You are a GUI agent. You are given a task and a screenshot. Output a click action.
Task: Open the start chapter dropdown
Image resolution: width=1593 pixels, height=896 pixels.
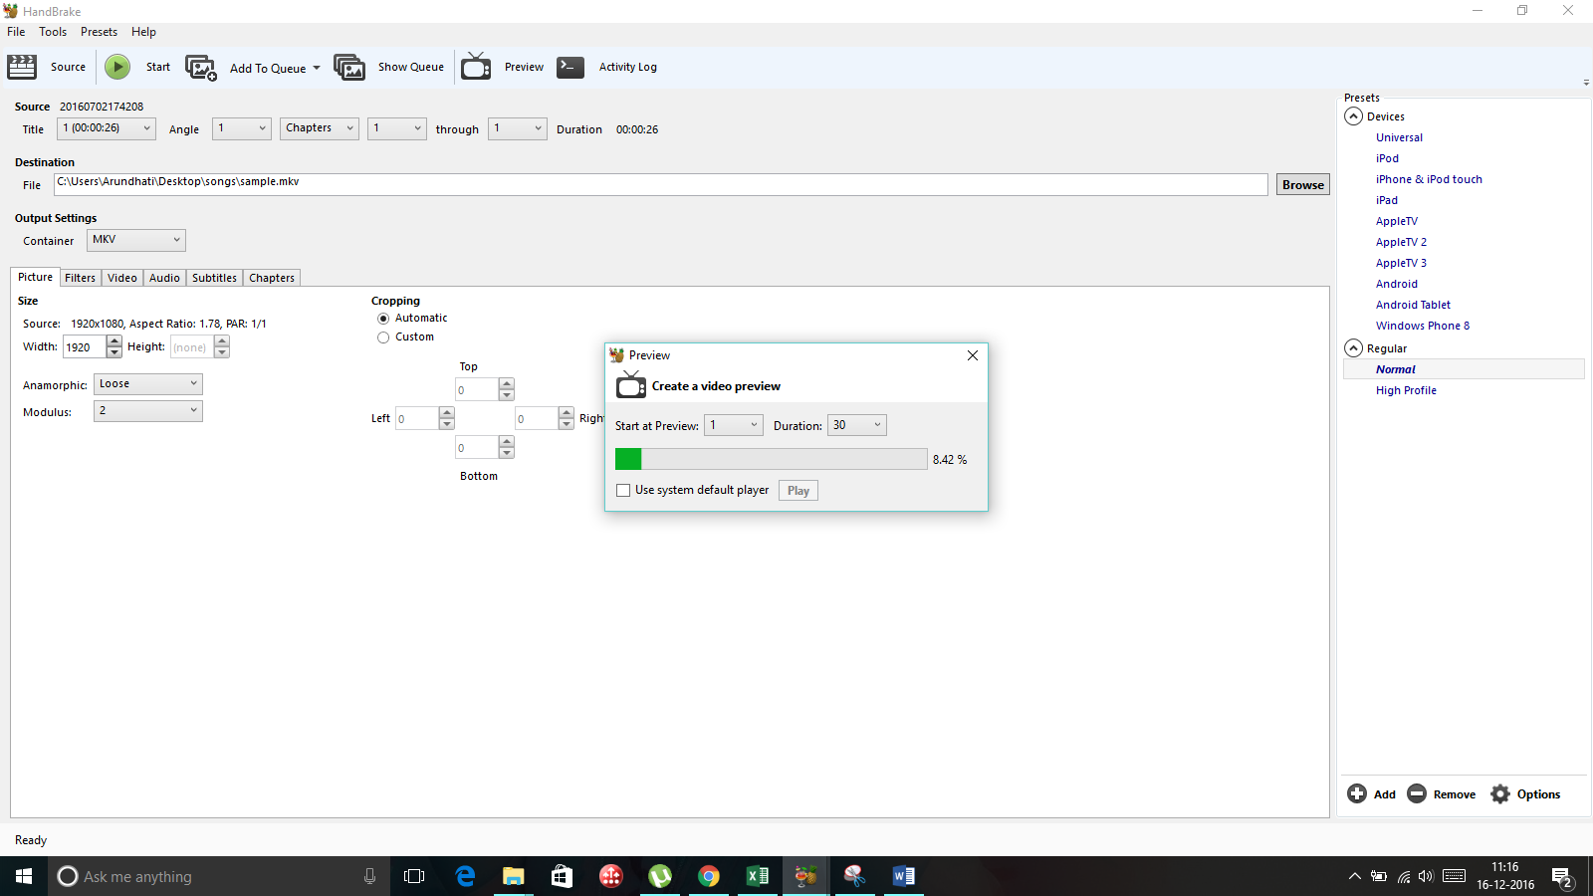[x=397, y=128]
